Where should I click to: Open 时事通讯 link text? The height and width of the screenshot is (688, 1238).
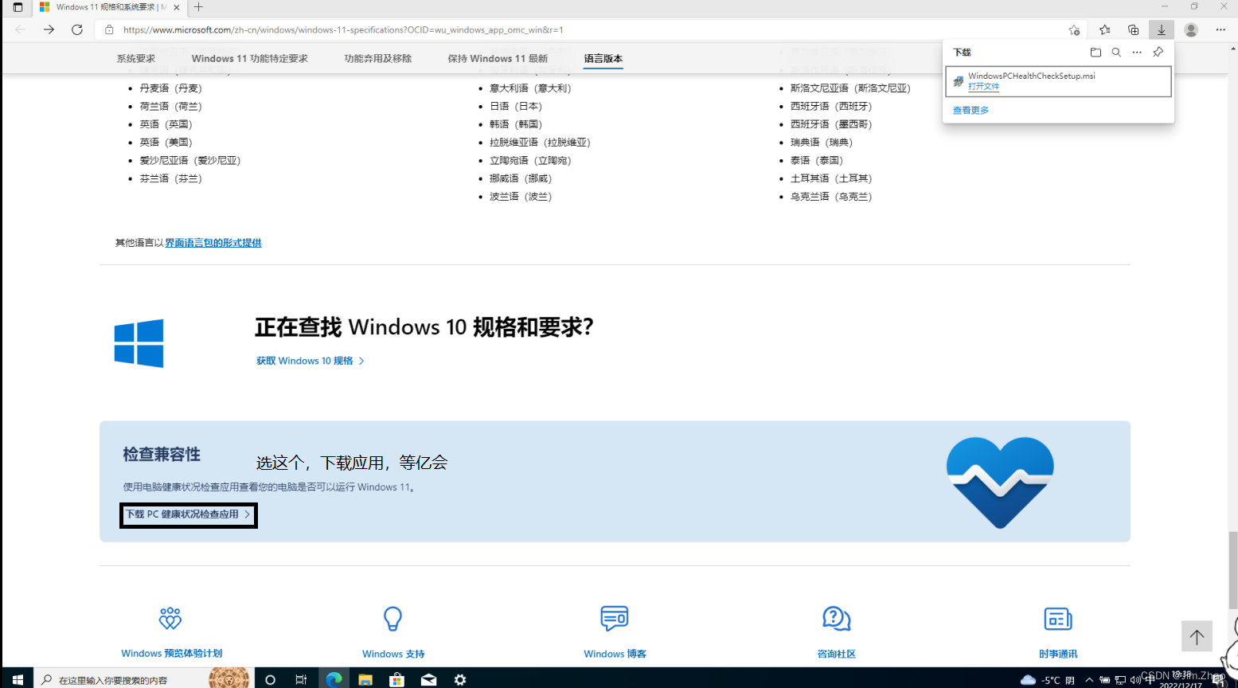click(x=1058, y=654)
